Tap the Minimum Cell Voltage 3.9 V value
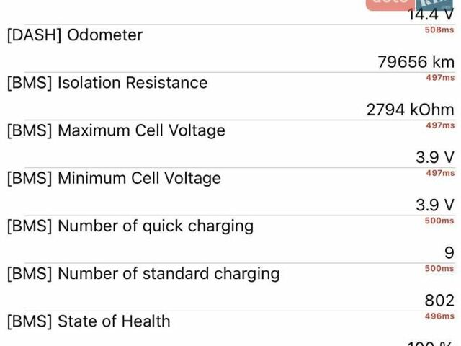 click(x=434, y=205)
